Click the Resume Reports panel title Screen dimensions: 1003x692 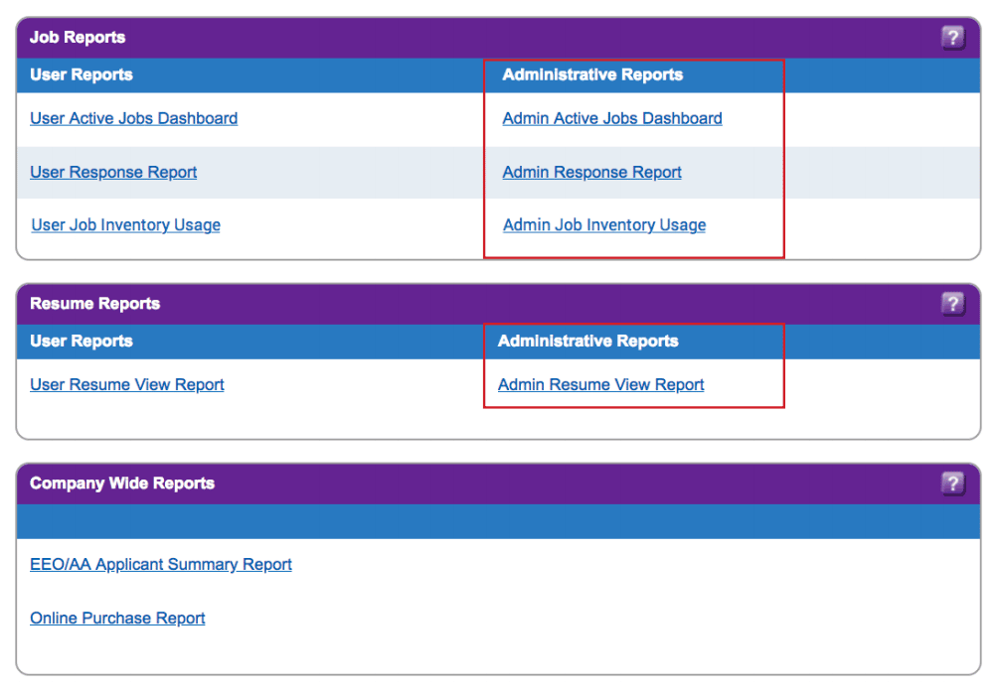click(94, 304)
